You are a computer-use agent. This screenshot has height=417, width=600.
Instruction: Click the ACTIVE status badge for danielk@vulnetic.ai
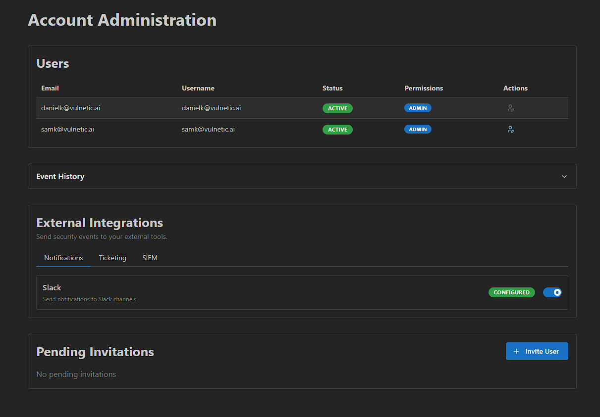(337, 108)
